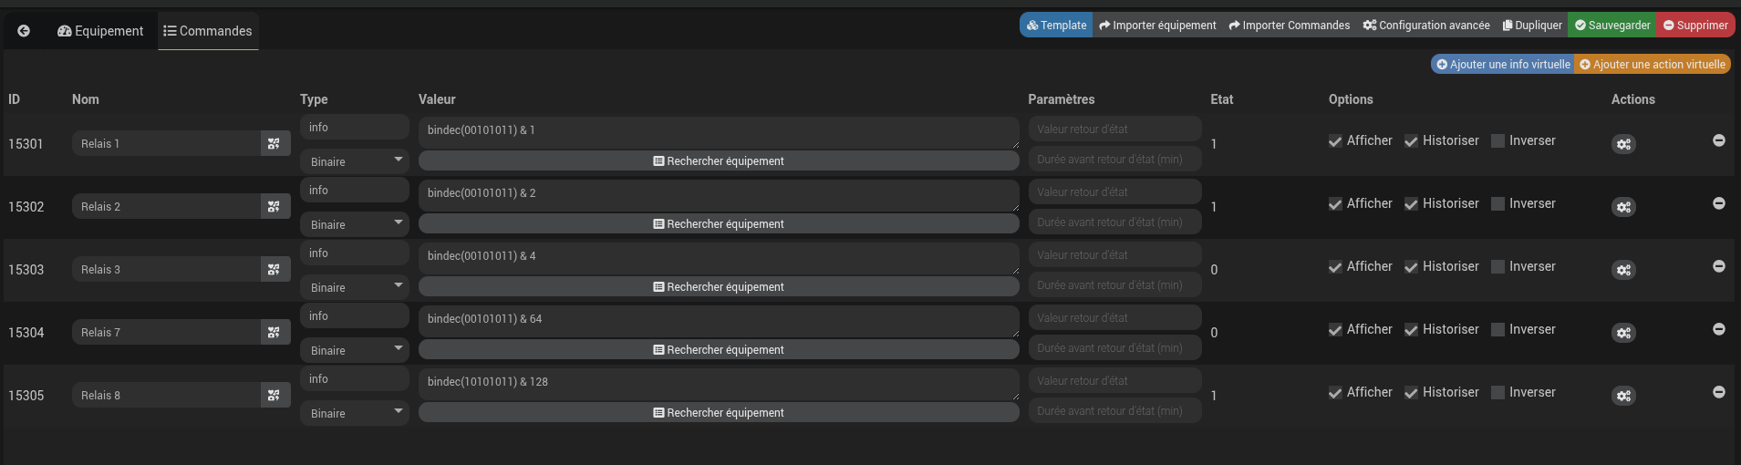This screenshot has width=1741, height=465.
Task: Delete the Relais 8 command via minus icon
Action: click(x=1718, y=392)
